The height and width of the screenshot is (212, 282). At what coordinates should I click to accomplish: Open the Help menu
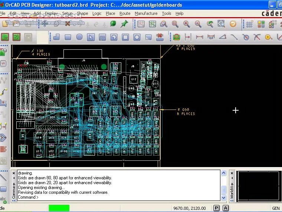[x=180, y=13]
